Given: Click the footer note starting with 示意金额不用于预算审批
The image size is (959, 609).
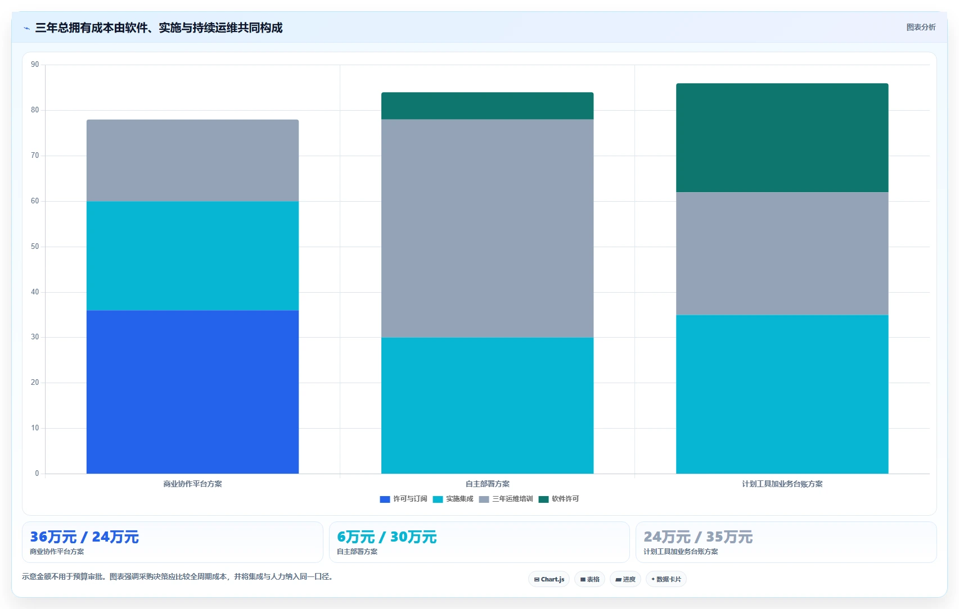Looking at the screenshot, I should pos(178,577).
